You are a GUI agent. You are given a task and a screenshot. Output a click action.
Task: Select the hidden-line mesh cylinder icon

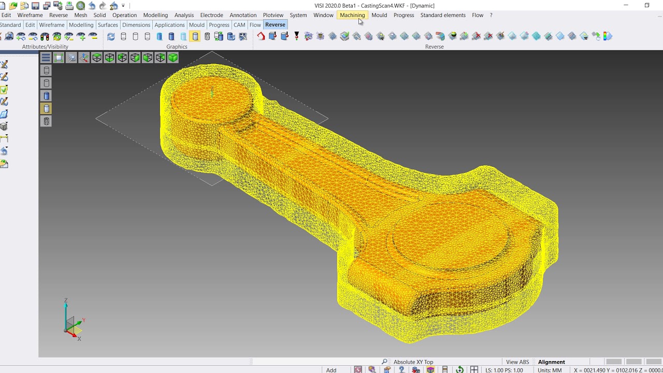point(207,36)
